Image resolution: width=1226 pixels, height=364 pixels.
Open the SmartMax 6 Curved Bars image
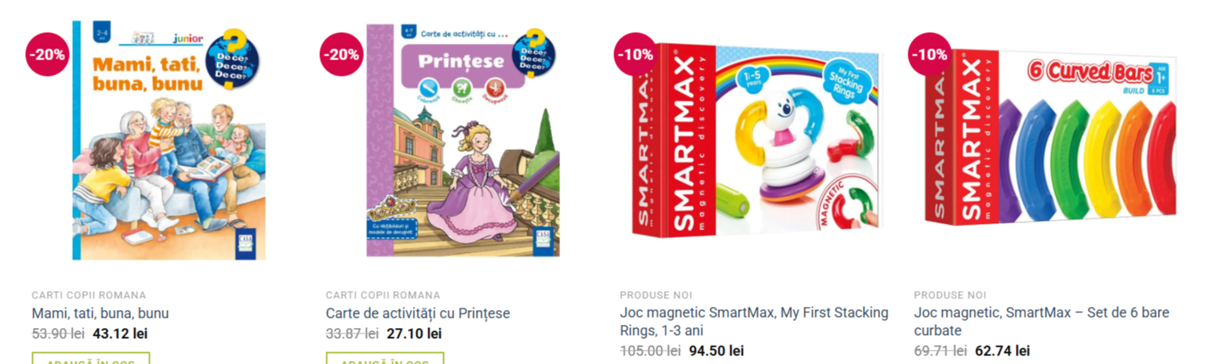[x=1051, y=137]
